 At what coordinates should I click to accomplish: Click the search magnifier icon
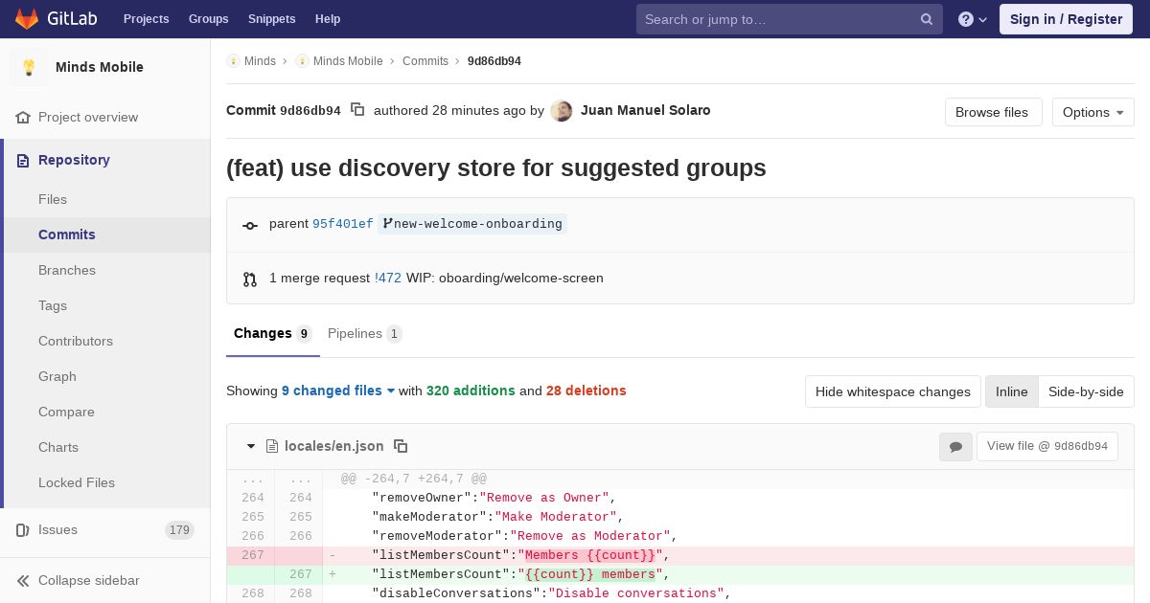point(926,19)
